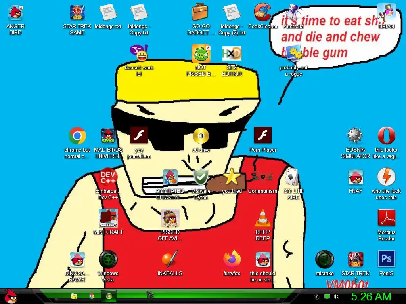This screenshot has height=304, width=406.
Task: Launch the FNAF angry bird icon
Action: pyautogui.click(x=355, y=177)
